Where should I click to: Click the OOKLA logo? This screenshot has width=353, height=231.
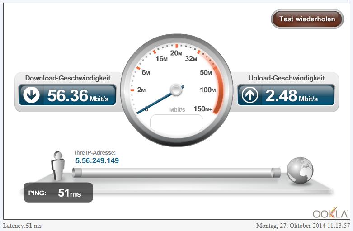[x=330, y=212]
